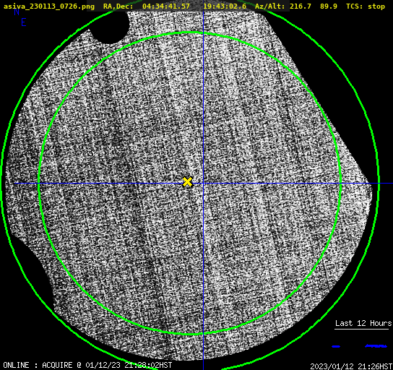Viewport: 393px width, 370px height.
Task: Click the 2023/01/12 21:26HST timestamp
Action: pyautogui.click(x=351, y=366)
